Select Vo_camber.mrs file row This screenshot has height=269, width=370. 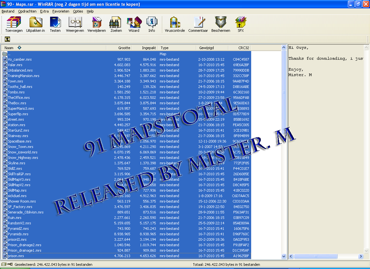click(x=126, y=59)
